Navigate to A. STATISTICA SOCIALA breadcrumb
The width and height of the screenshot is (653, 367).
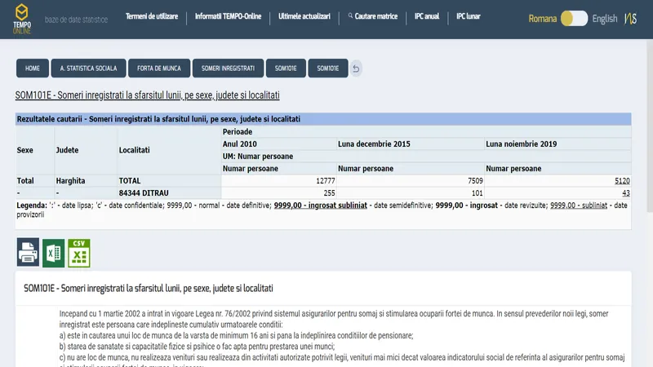[x=88, y=69]
